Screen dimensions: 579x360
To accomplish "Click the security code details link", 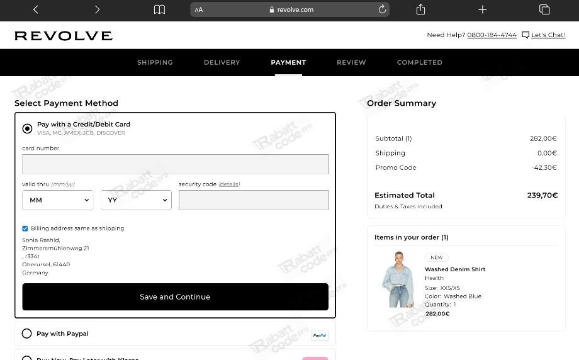I will pyautogui.click(x=229, y=184).
